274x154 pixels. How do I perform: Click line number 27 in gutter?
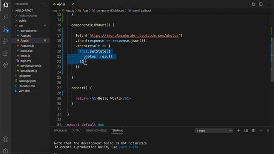tap(59, 88)
